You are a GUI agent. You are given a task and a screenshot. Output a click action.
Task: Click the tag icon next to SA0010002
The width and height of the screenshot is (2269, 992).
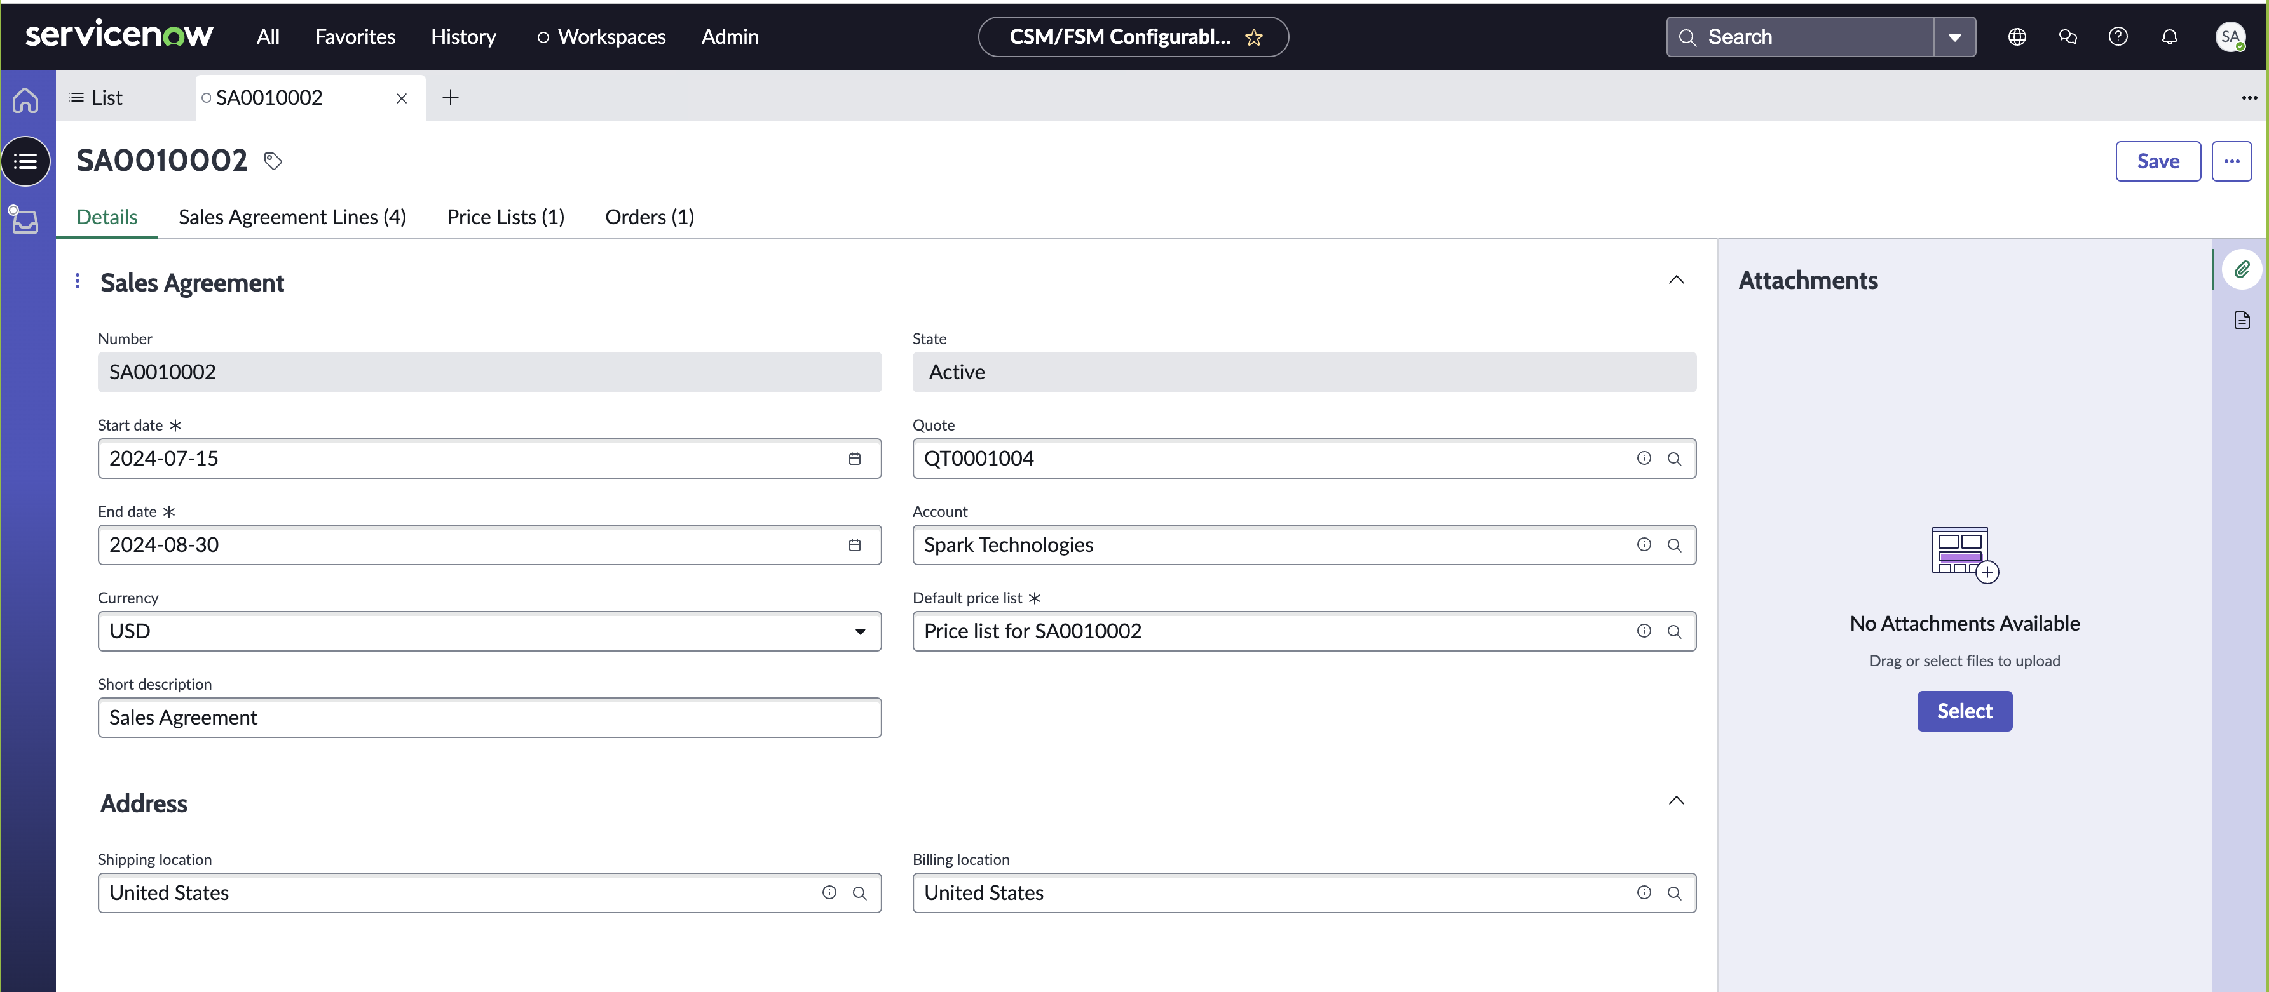coord(273,161)
